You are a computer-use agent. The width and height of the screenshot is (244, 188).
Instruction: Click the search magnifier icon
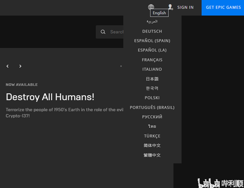(103, 32)
